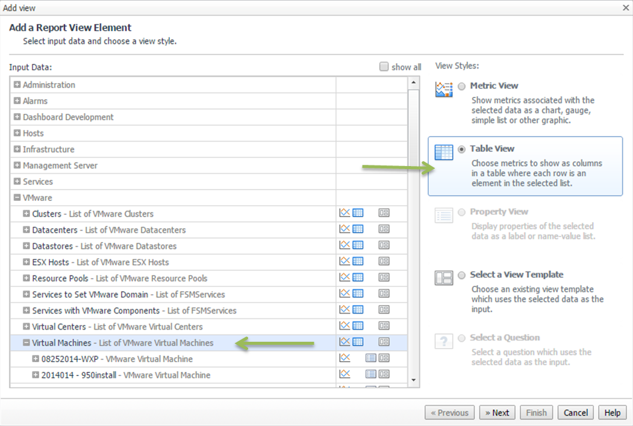Click the large Table View grid icon
This screenshot has width=633, height=426.
coord(444,152)
